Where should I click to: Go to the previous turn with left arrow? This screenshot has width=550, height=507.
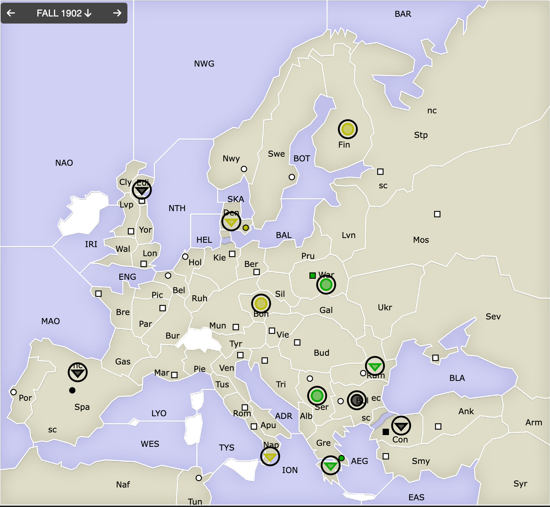pos(11,13)
